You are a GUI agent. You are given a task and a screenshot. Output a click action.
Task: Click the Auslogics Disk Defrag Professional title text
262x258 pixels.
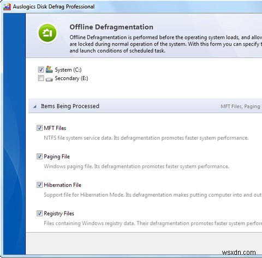point(53,7)
